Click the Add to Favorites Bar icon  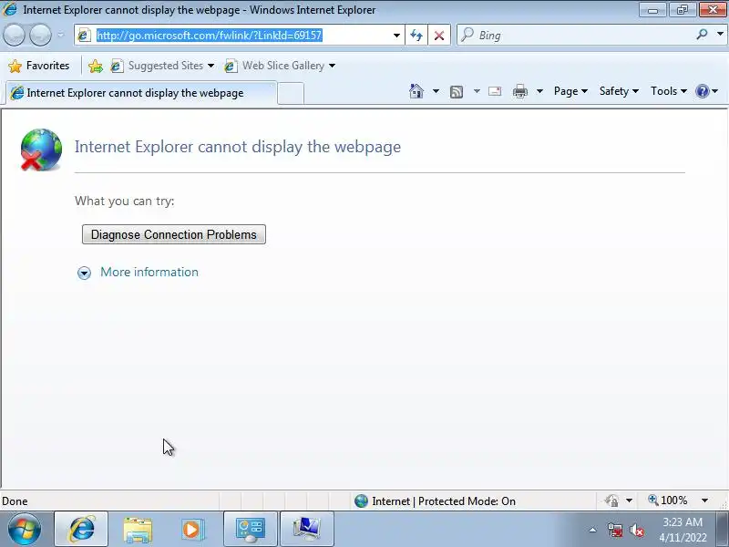96,66
